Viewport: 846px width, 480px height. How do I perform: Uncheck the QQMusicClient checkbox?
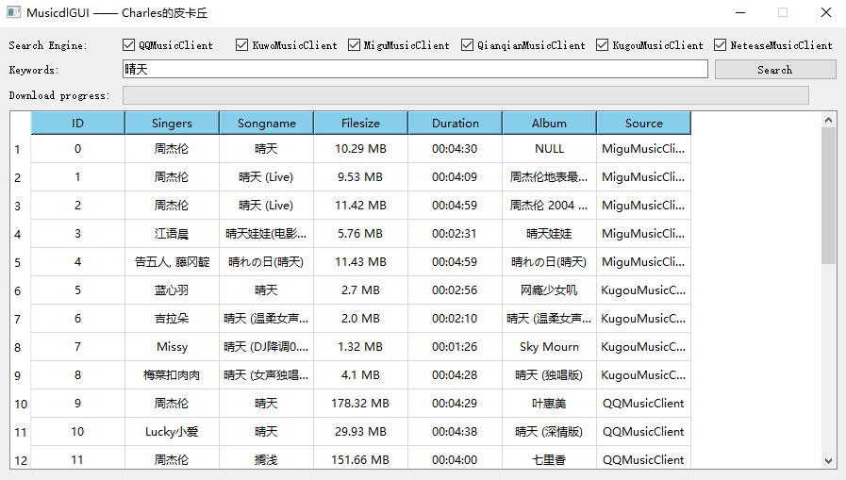click(128, 44)
